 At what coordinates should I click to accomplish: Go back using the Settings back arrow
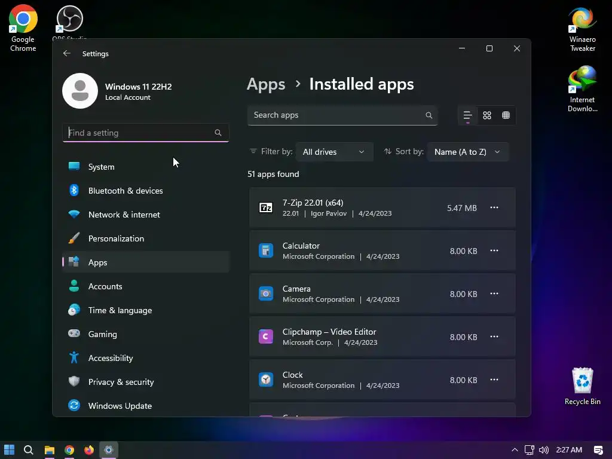67,53
